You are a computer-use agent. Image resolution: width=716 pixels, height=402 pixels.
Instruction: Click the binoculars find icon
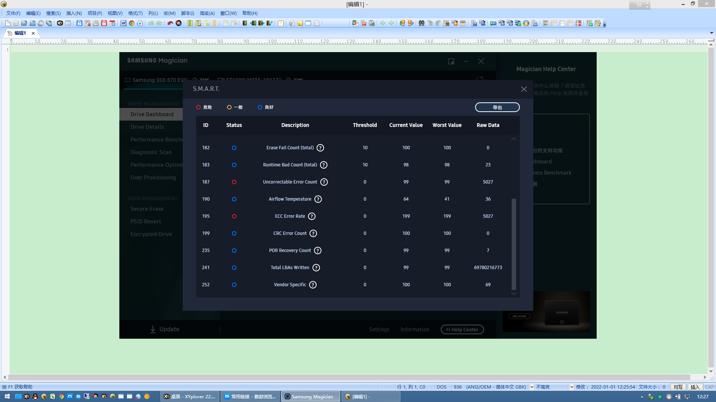click(x=421, y=23)
